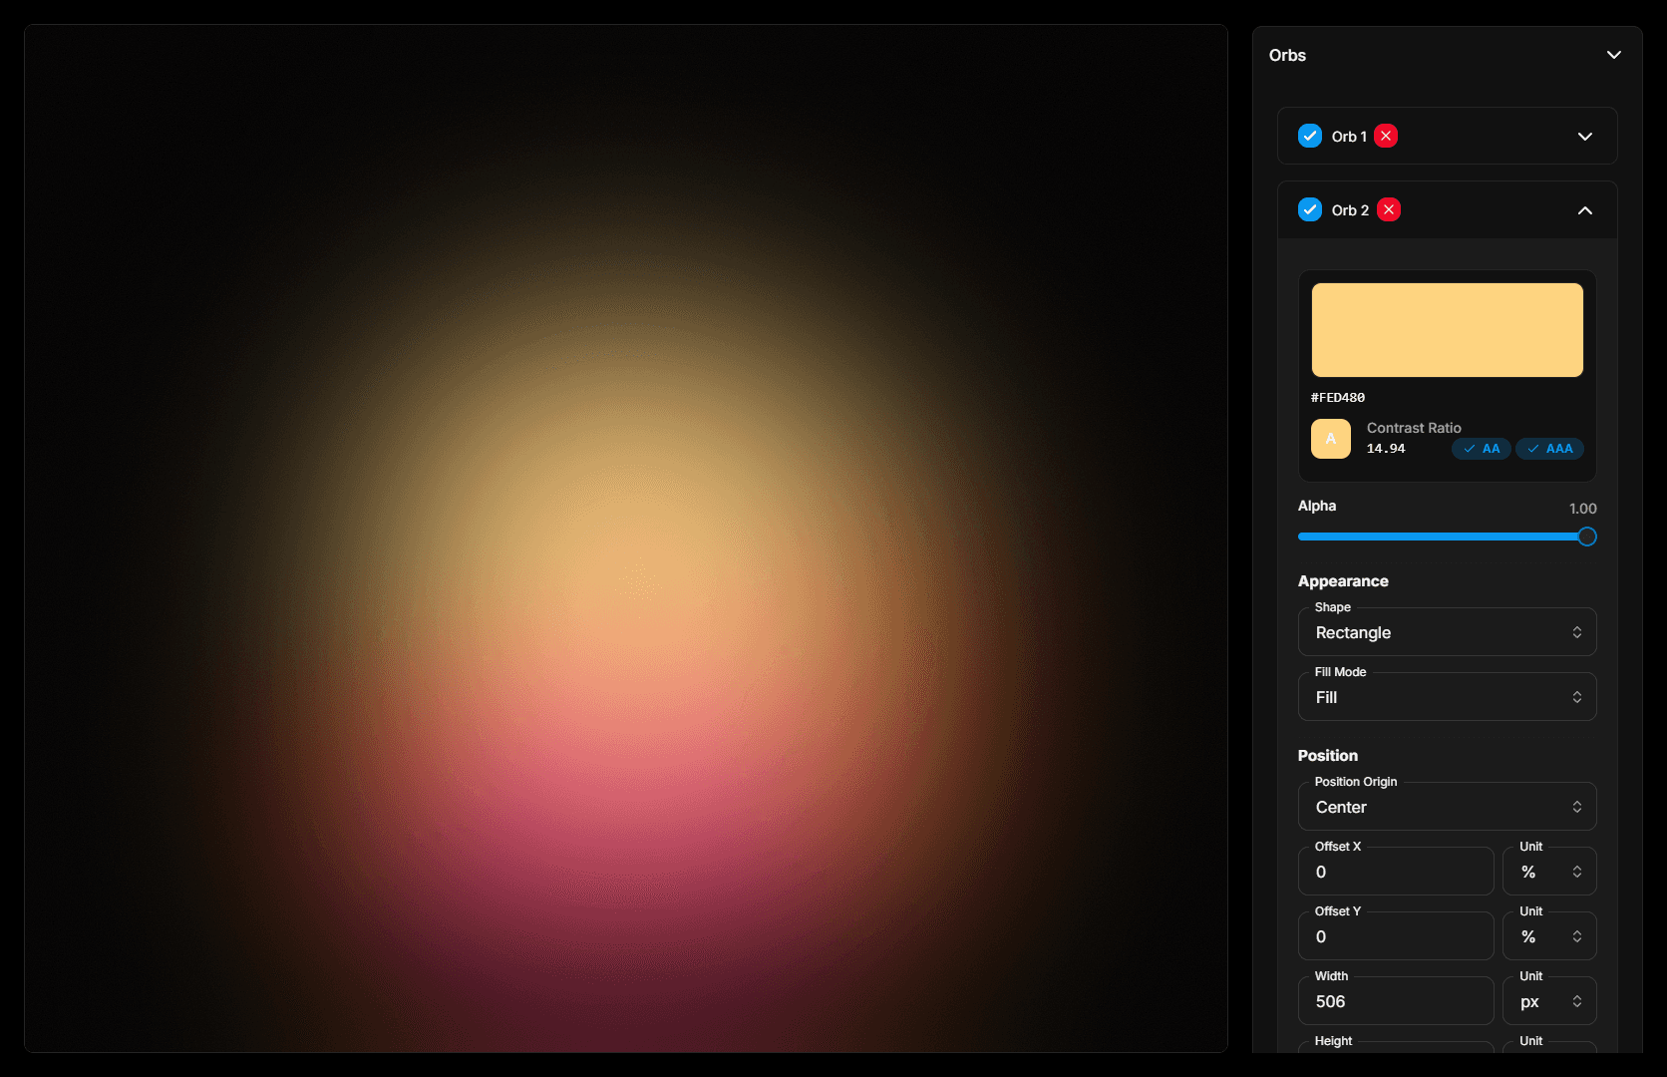Click the AAA contrast badge
This screenshot has height=1077, width=1667.
(1550, 449)
